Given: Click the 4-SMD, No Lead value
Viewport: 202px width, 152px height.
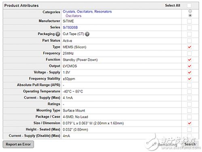Looking at the screenshot, I should click(x=75, y=117).
